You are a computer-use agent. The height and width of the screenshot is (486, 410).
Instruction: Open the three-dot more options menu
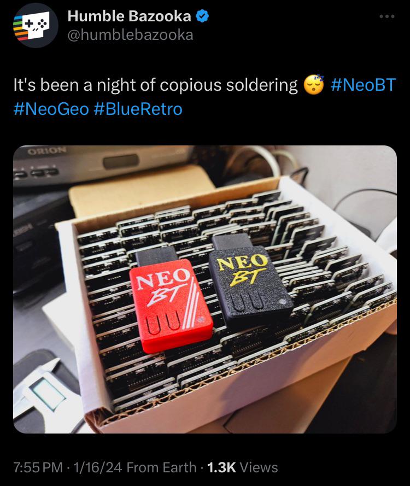(387, 16)
